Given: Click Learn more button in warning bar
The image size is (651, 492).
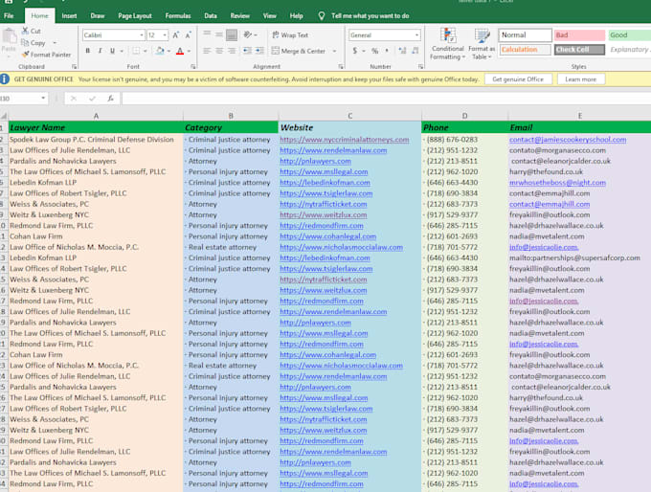Looking at the screenshot, I should coord(580,79).
